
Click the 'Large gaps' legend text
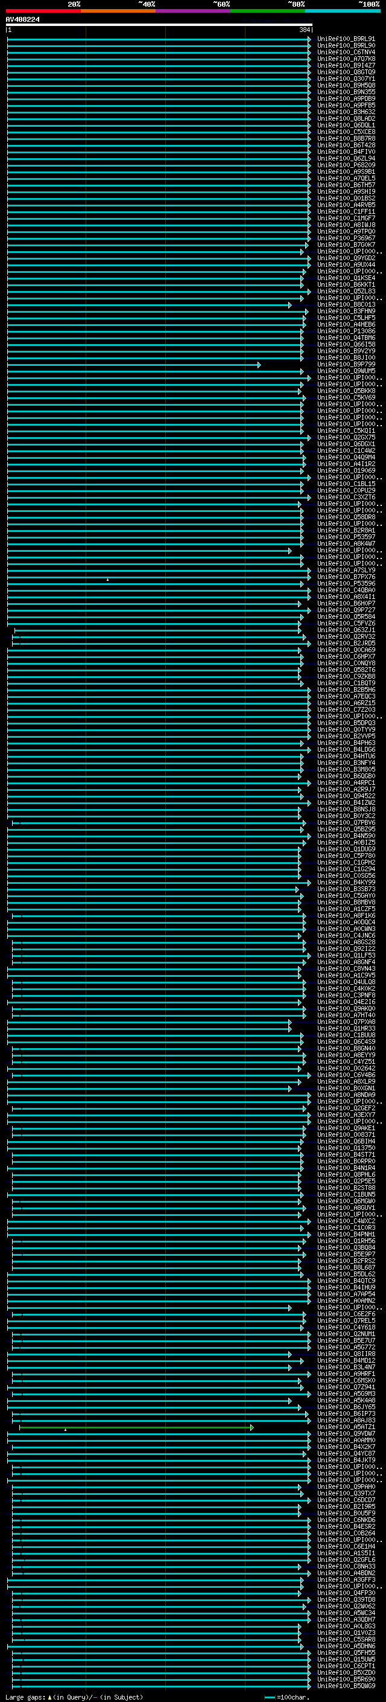click(x=25, y=1697)
